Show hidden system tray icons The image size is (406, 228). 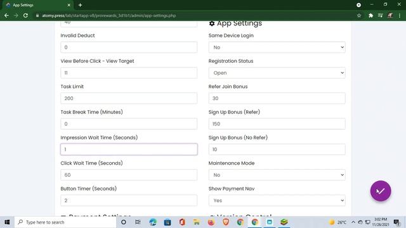pos(353,222)
